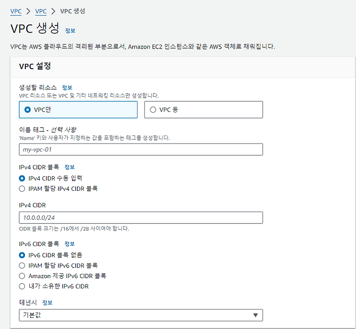
Task: Select the "VPC 등" radio button
Action: click(x=153, y=110)
